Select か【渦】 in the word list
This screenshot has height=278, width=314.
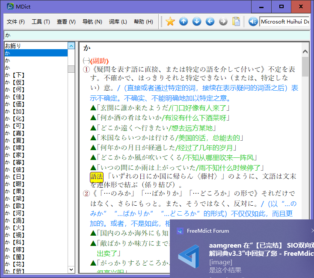tap(36, 220)
